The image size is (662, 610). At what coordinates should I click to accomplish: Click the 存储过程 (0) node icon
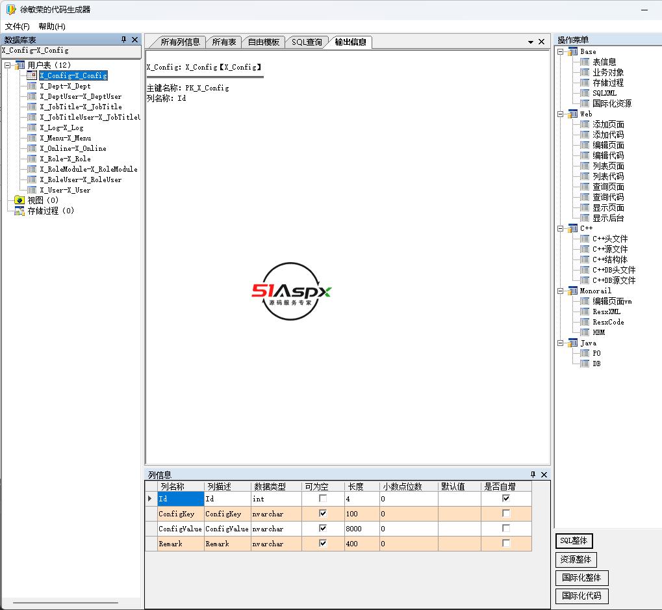[19, 211]
